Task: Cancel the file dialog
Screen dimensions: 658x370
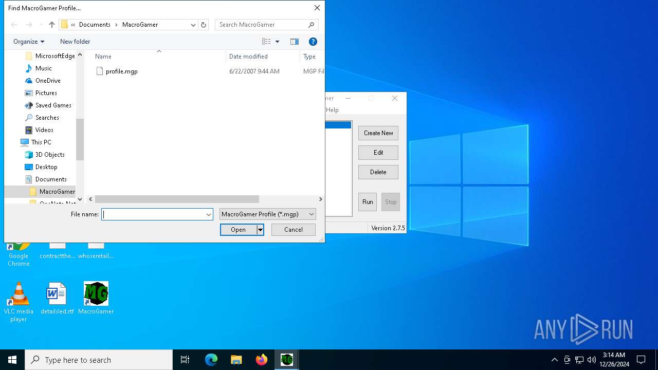Action: pos(294,230)
